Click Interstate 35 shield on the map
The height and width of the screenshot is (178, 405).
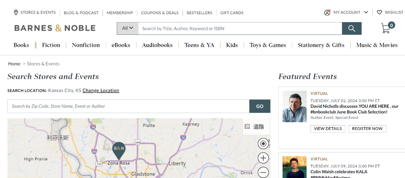(183, 137)
